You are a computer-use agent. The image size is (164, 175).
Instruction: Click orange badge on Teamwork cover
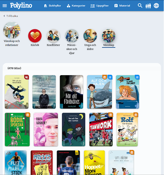[x=110, y=115]
